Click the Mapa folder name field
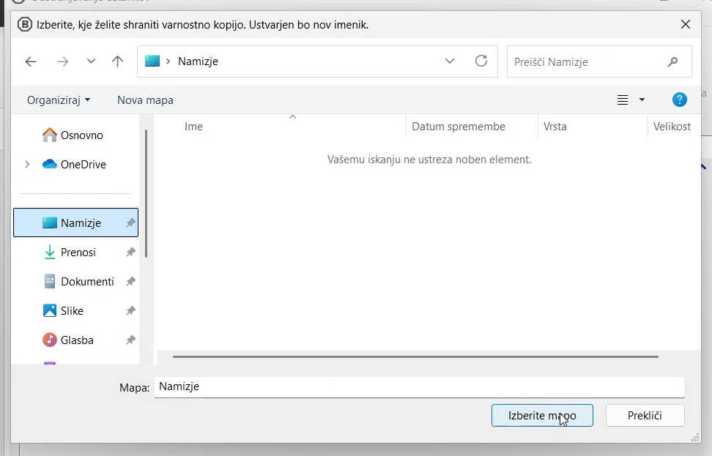712x456 pixels. [418, 387]
